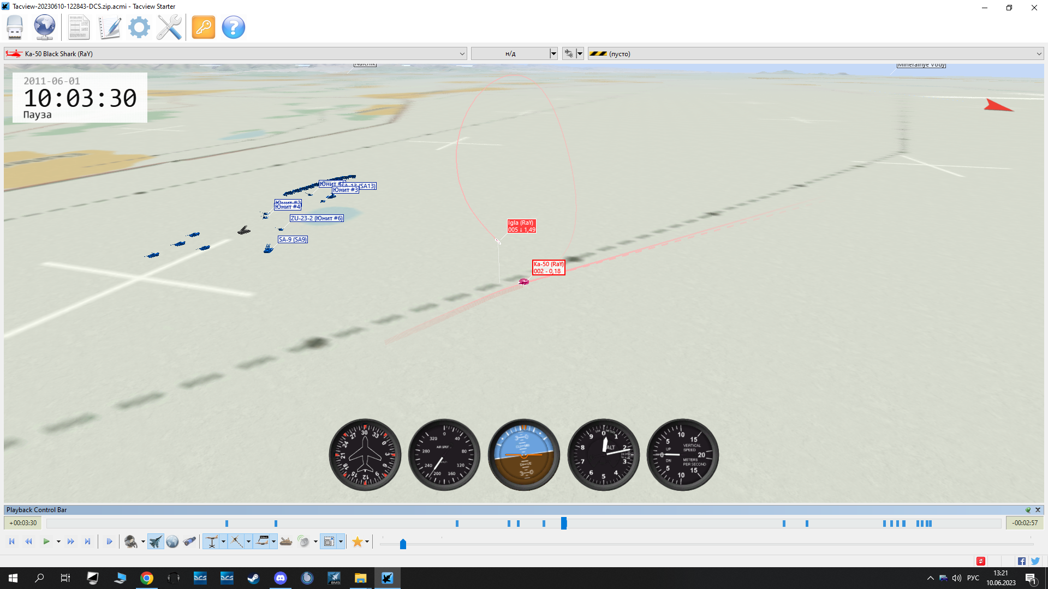Pin the Playback Control Bar panel
Viewport: 1048px width, 589px height.
coord(1028,510)
